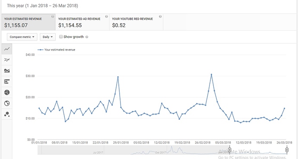298x159 pixels.
Task: Select Your Estimated Revenue tab
Action: (29, 22)
